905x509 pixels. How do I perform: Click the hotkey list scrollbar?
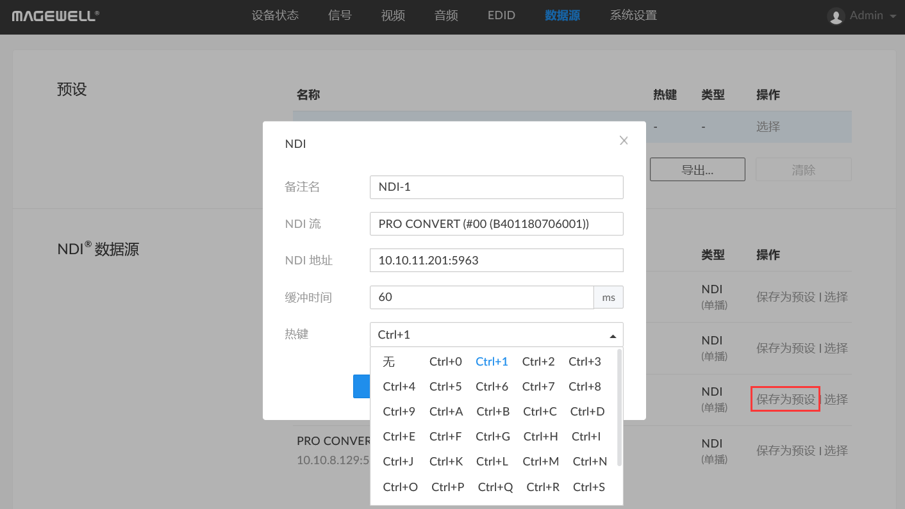619,407
